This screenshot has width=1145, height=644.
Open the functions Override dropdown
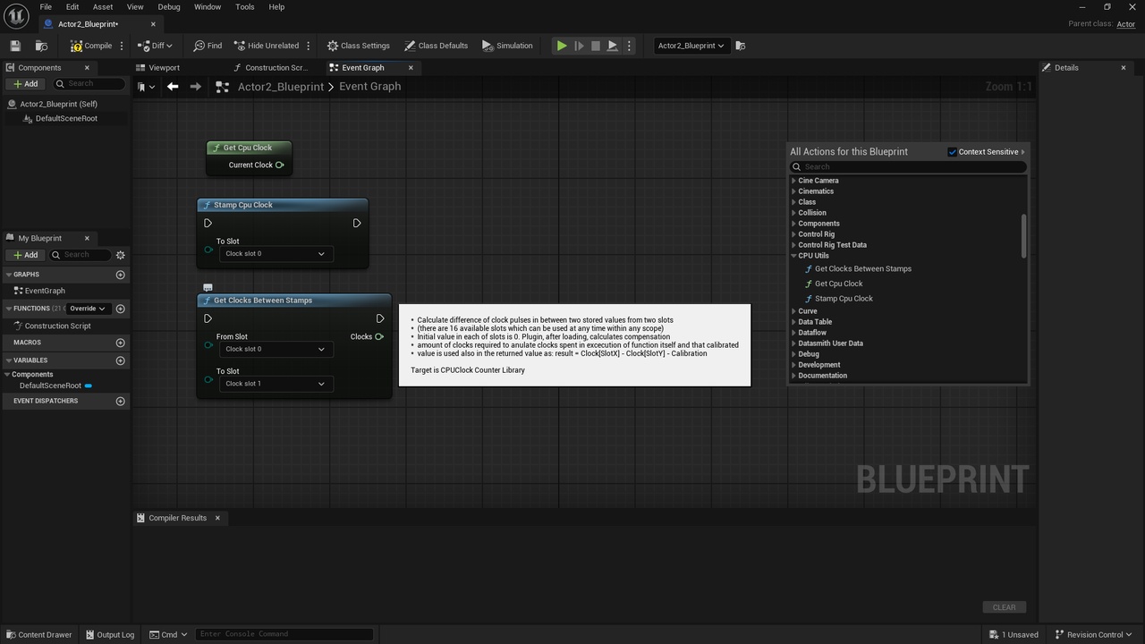(88, 309)
